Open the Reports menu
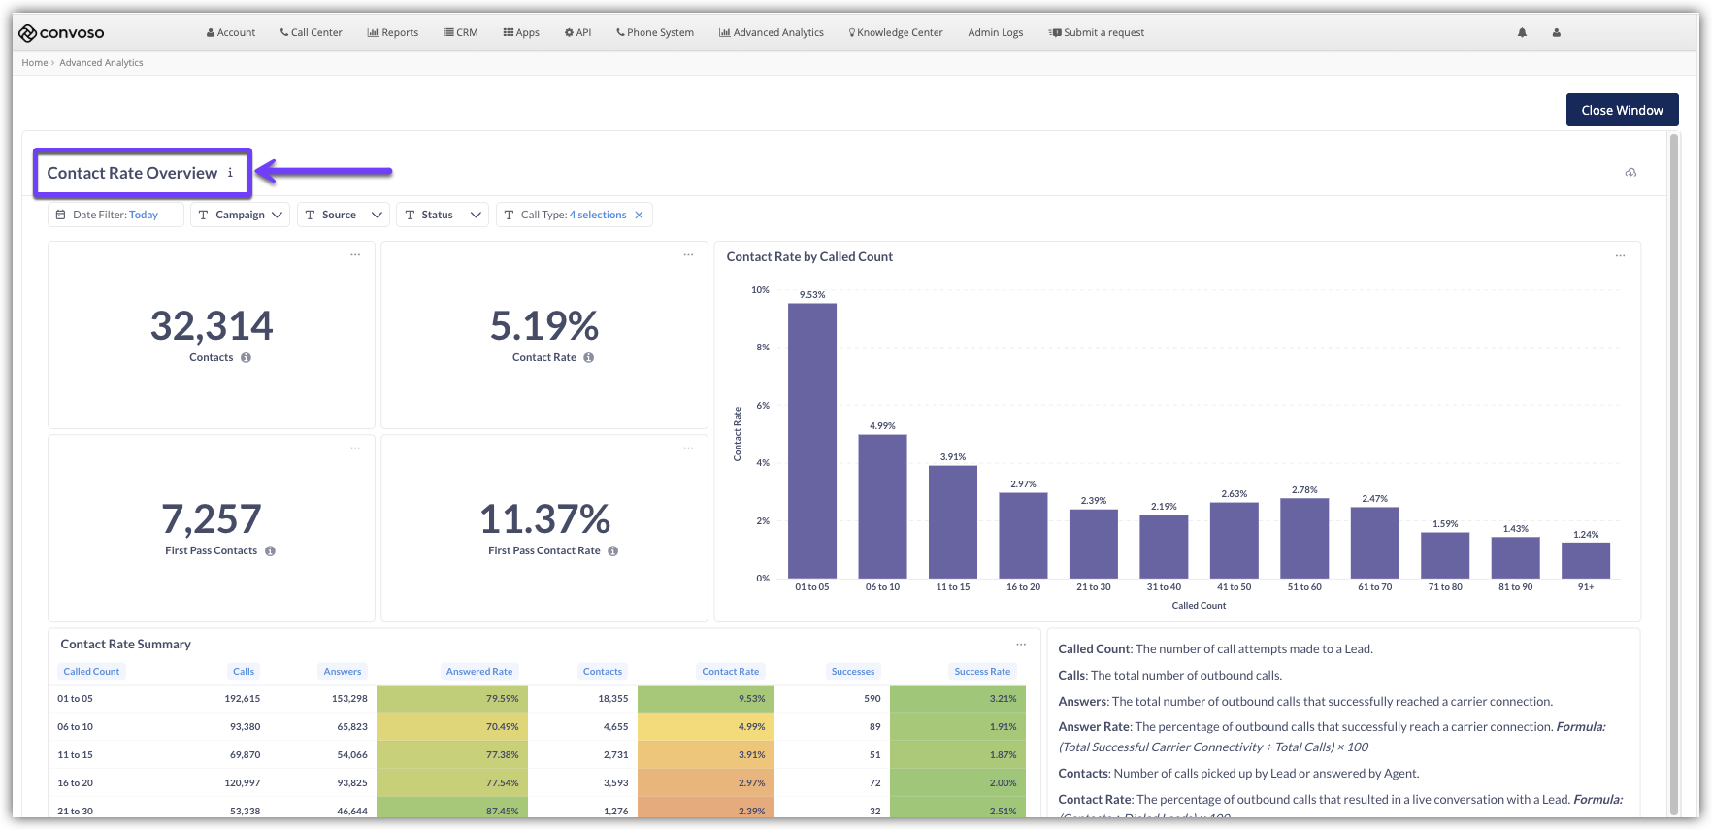This screenshot has height=830, width=1712. click(x=393, y=33)
